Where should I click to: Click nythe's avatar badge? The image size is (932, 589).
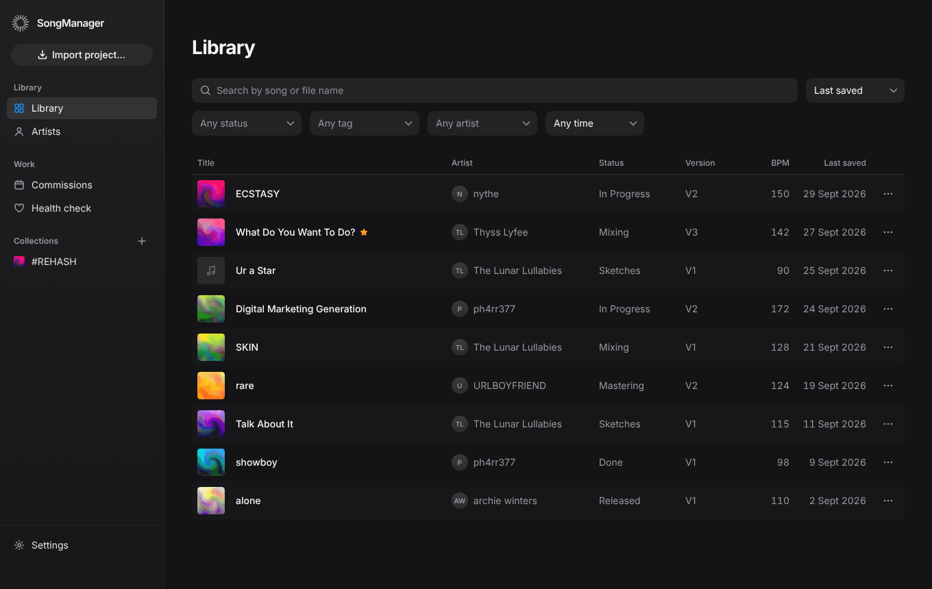pyautogui.click(x=459, y=194)
